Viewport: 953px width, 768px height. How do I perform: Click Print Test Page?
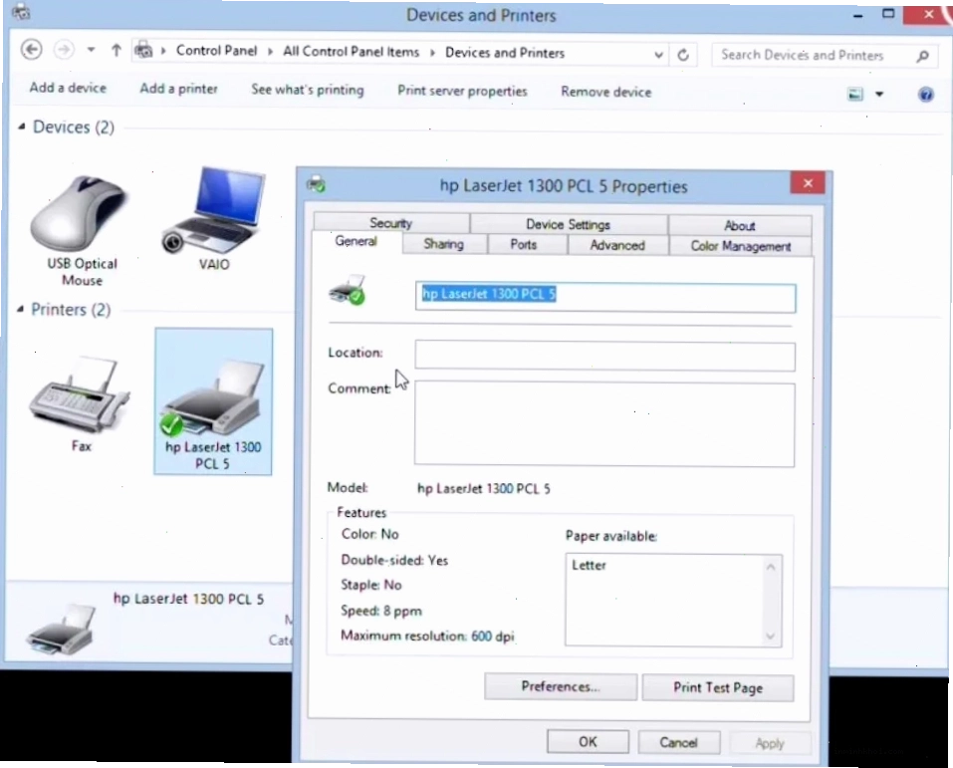(718, 687)
